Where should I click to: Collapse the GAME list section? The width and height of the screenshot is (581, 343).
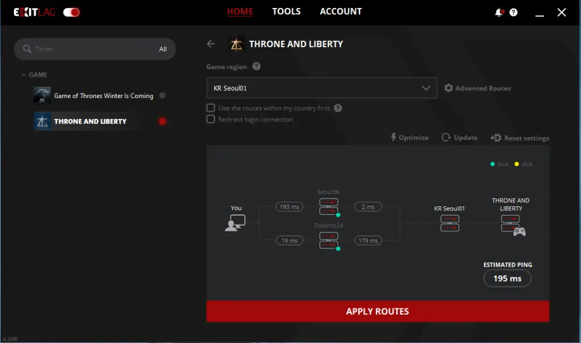click(24, 75)
